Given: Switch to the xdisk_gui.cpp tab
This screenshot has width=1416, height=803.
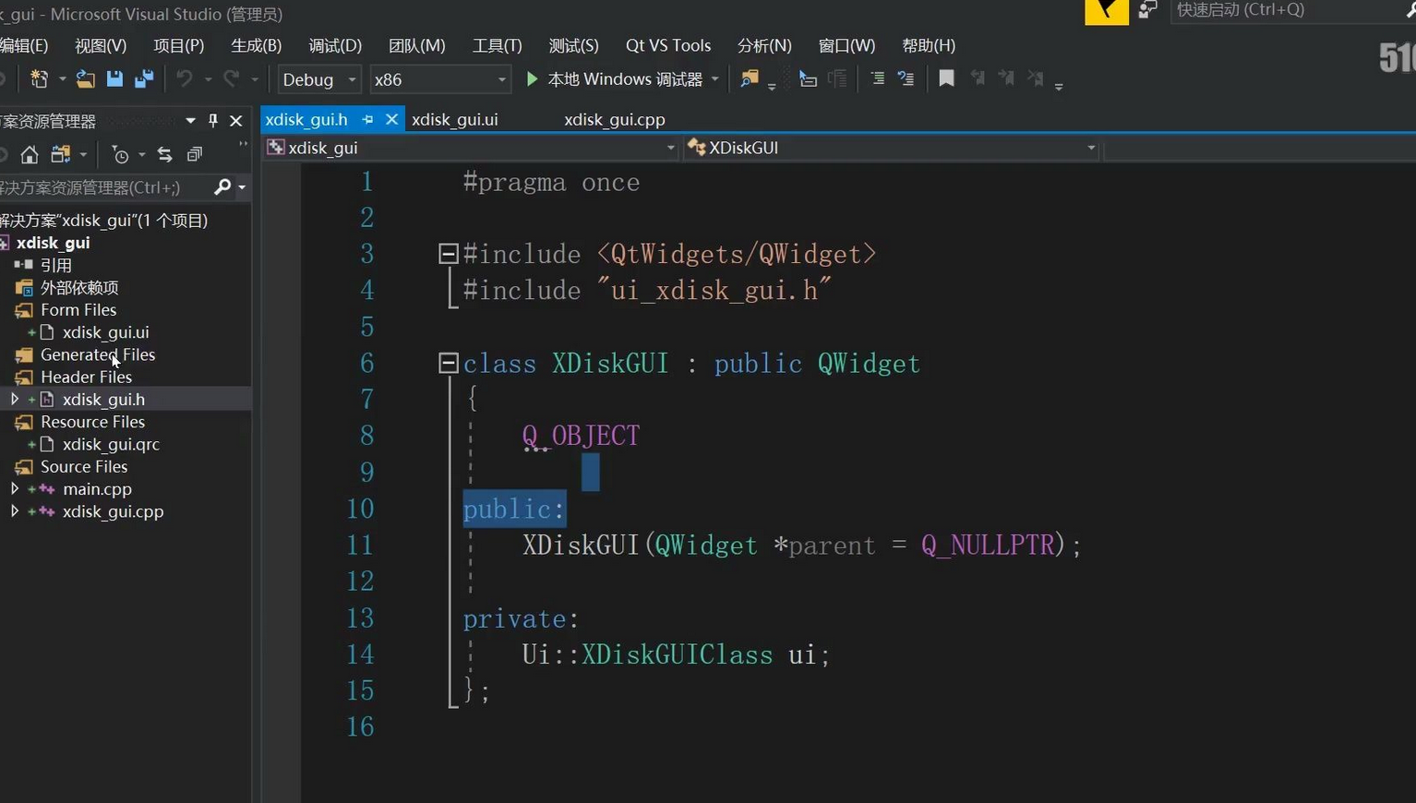Looking at the screenshot, I should 614,120.
